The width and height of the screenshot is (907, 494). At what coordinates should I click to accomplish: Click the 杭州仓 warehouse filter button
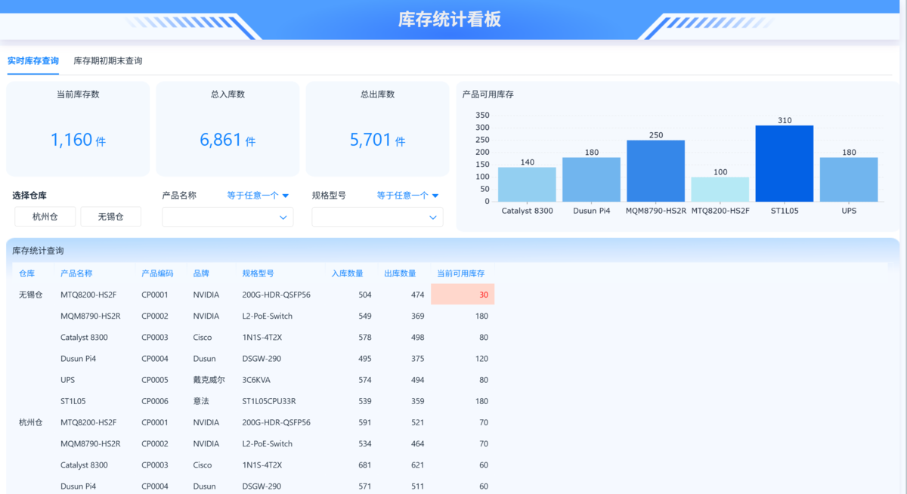coord(45,216)
